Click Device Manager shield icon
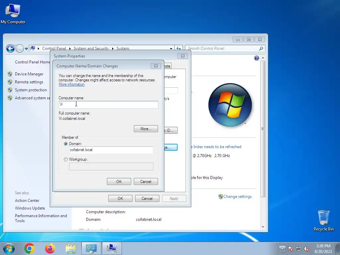 tap(10, 74)
